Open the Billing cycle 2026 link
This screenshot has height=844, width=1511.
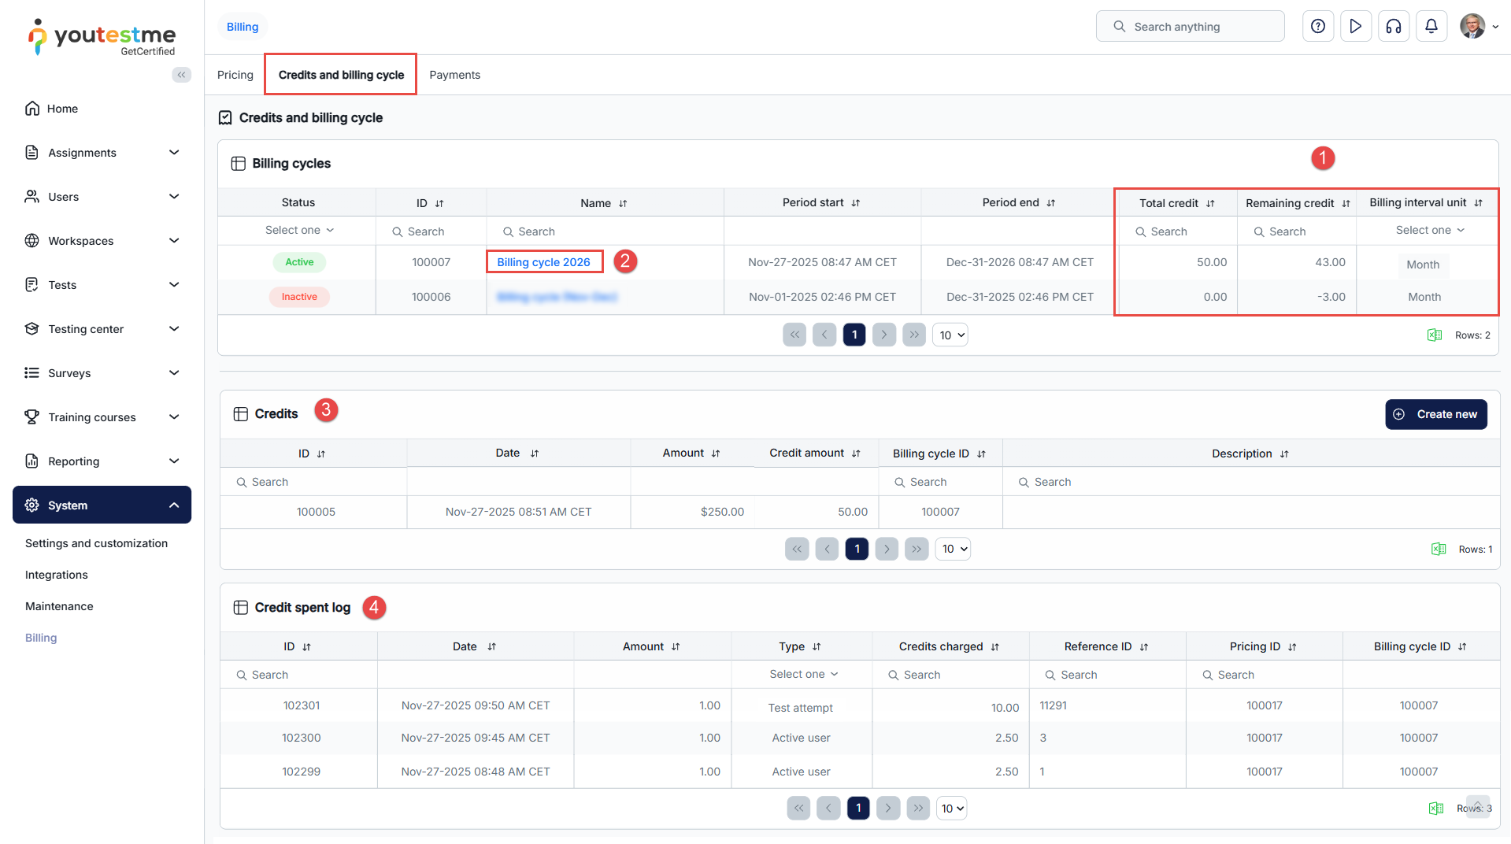[543, 262]
